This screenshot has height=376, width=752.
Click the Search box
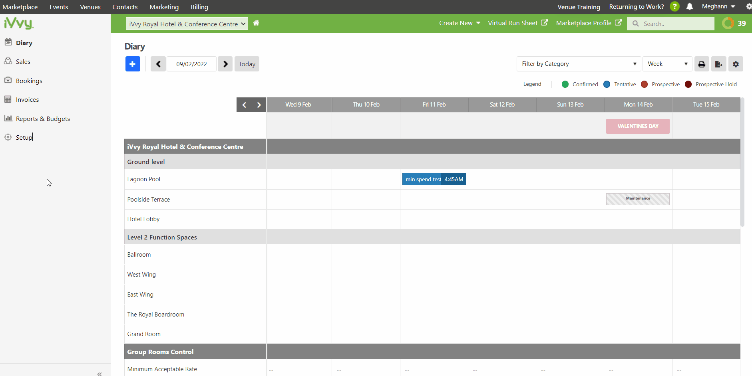670,24
